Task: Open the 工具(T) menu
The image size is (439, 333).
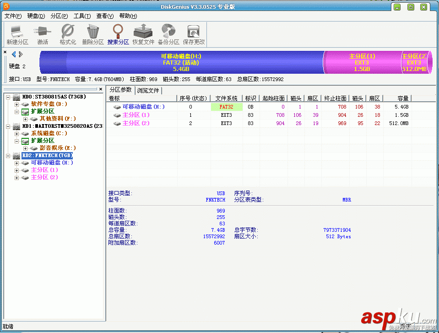Action: pyautogui.click(x=82, y=16)
